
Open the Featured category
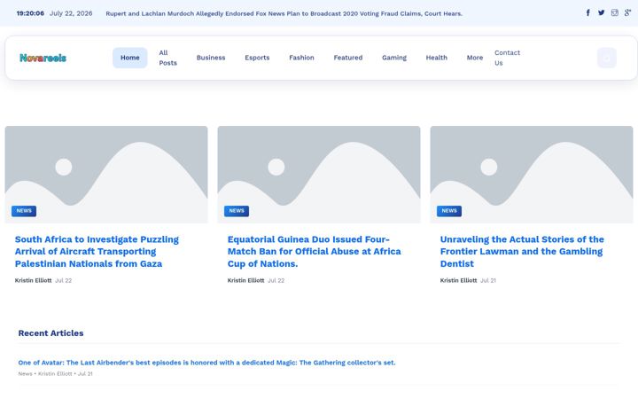tap(348, 58)
